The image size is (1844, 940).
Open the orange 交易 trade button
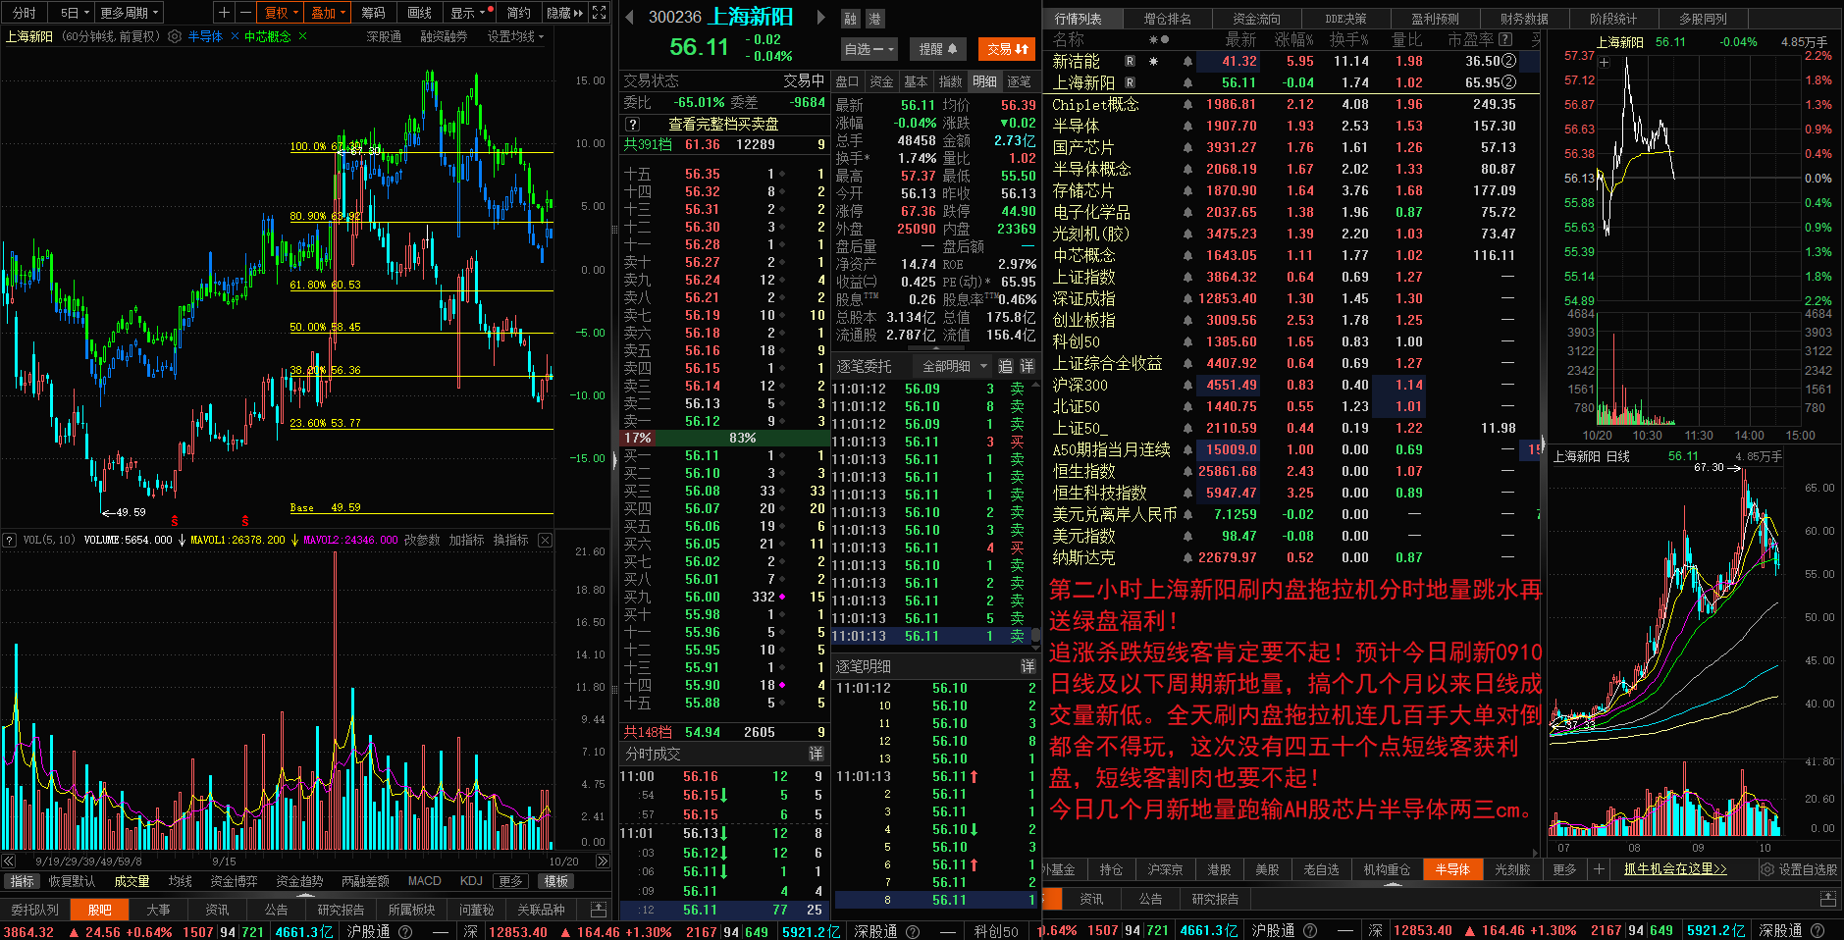click(1008, 49)
